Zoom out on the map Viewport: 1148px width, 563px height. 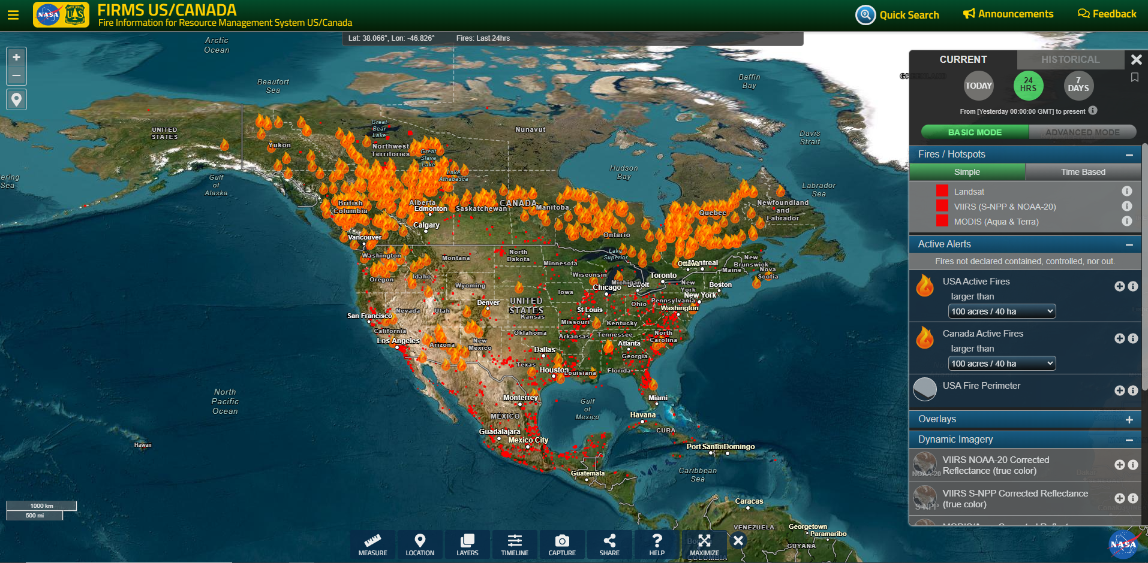pos(17,75)
